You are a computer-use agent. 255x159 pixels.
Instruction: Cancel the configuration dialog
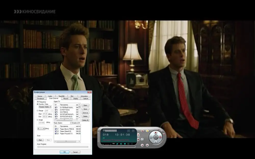coord(75,152)
